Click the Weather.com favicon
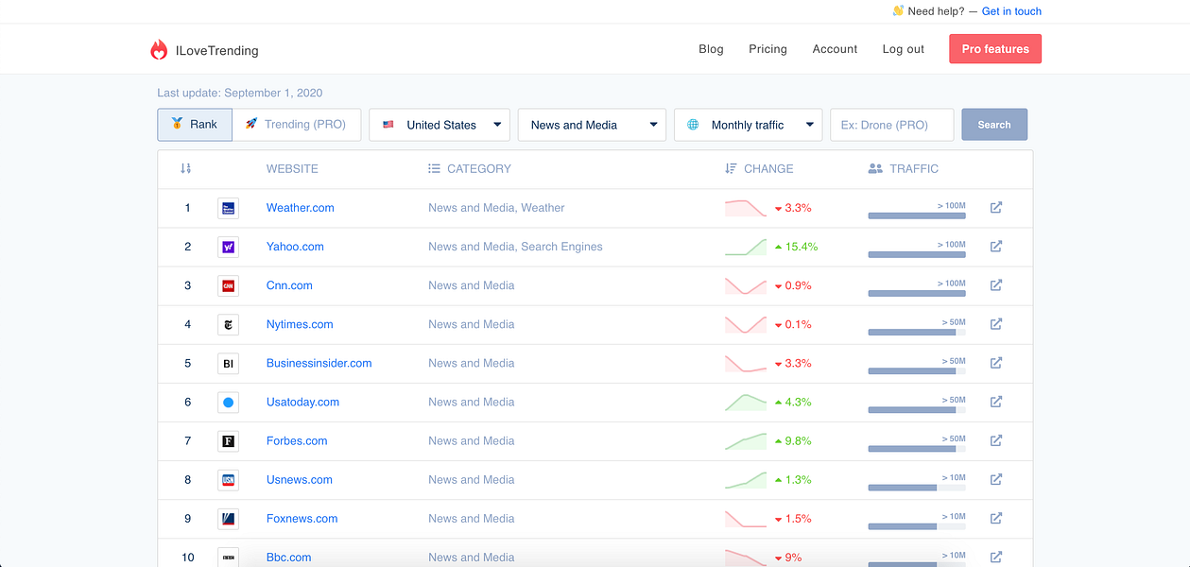Viewport: 1190px width, 567px height. 228,208
